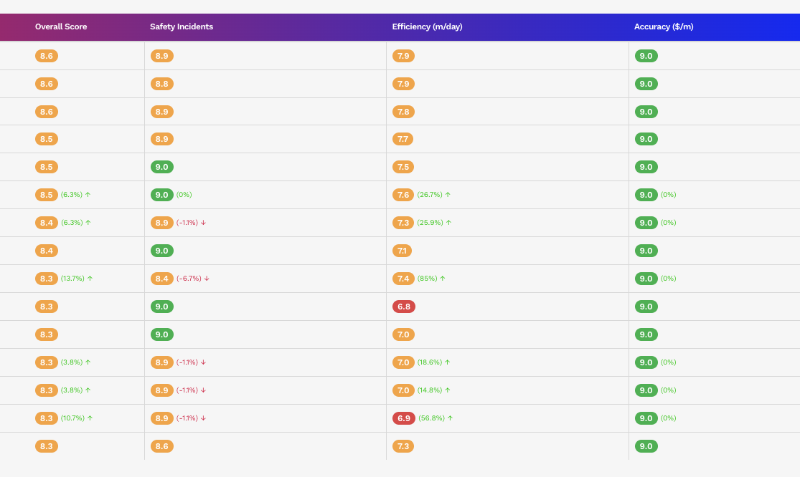Click the up arrow beside (56.8%)

coord(448,418)
